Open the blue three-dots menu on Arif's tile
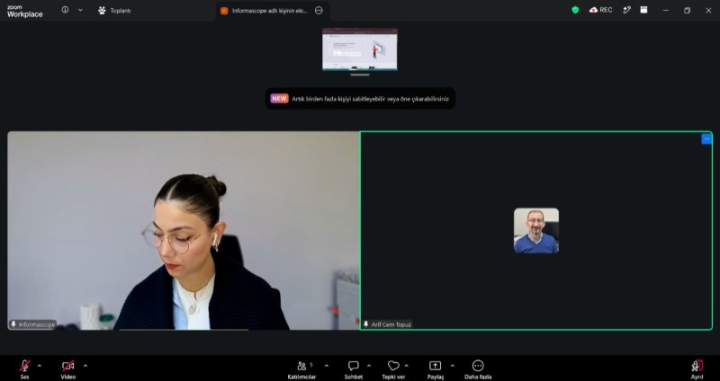 [x=706, y=139]
